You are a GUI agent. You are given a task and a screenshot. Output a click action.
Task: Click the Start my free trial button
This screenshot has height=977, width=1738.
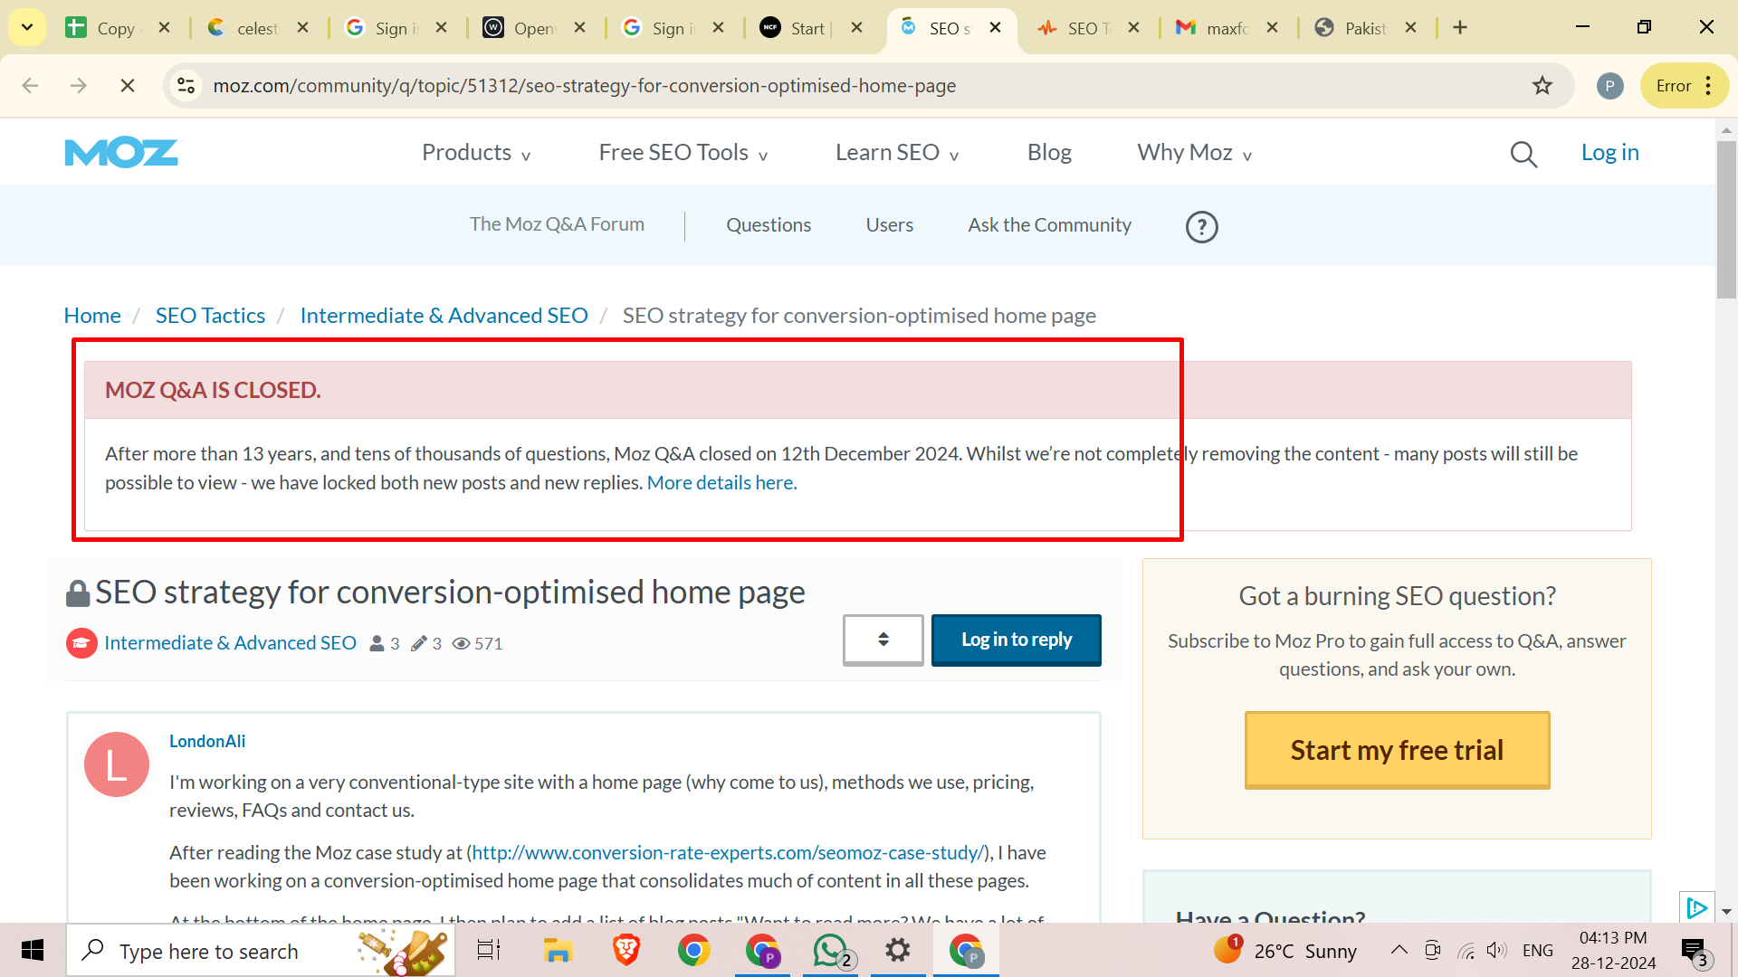coord(1397,749)
